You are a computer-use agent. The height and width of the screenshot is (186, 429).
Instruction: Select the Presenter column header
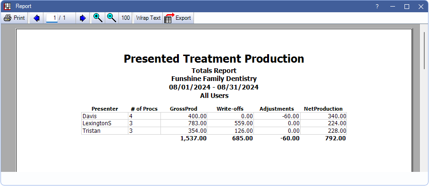coord(105,109)
